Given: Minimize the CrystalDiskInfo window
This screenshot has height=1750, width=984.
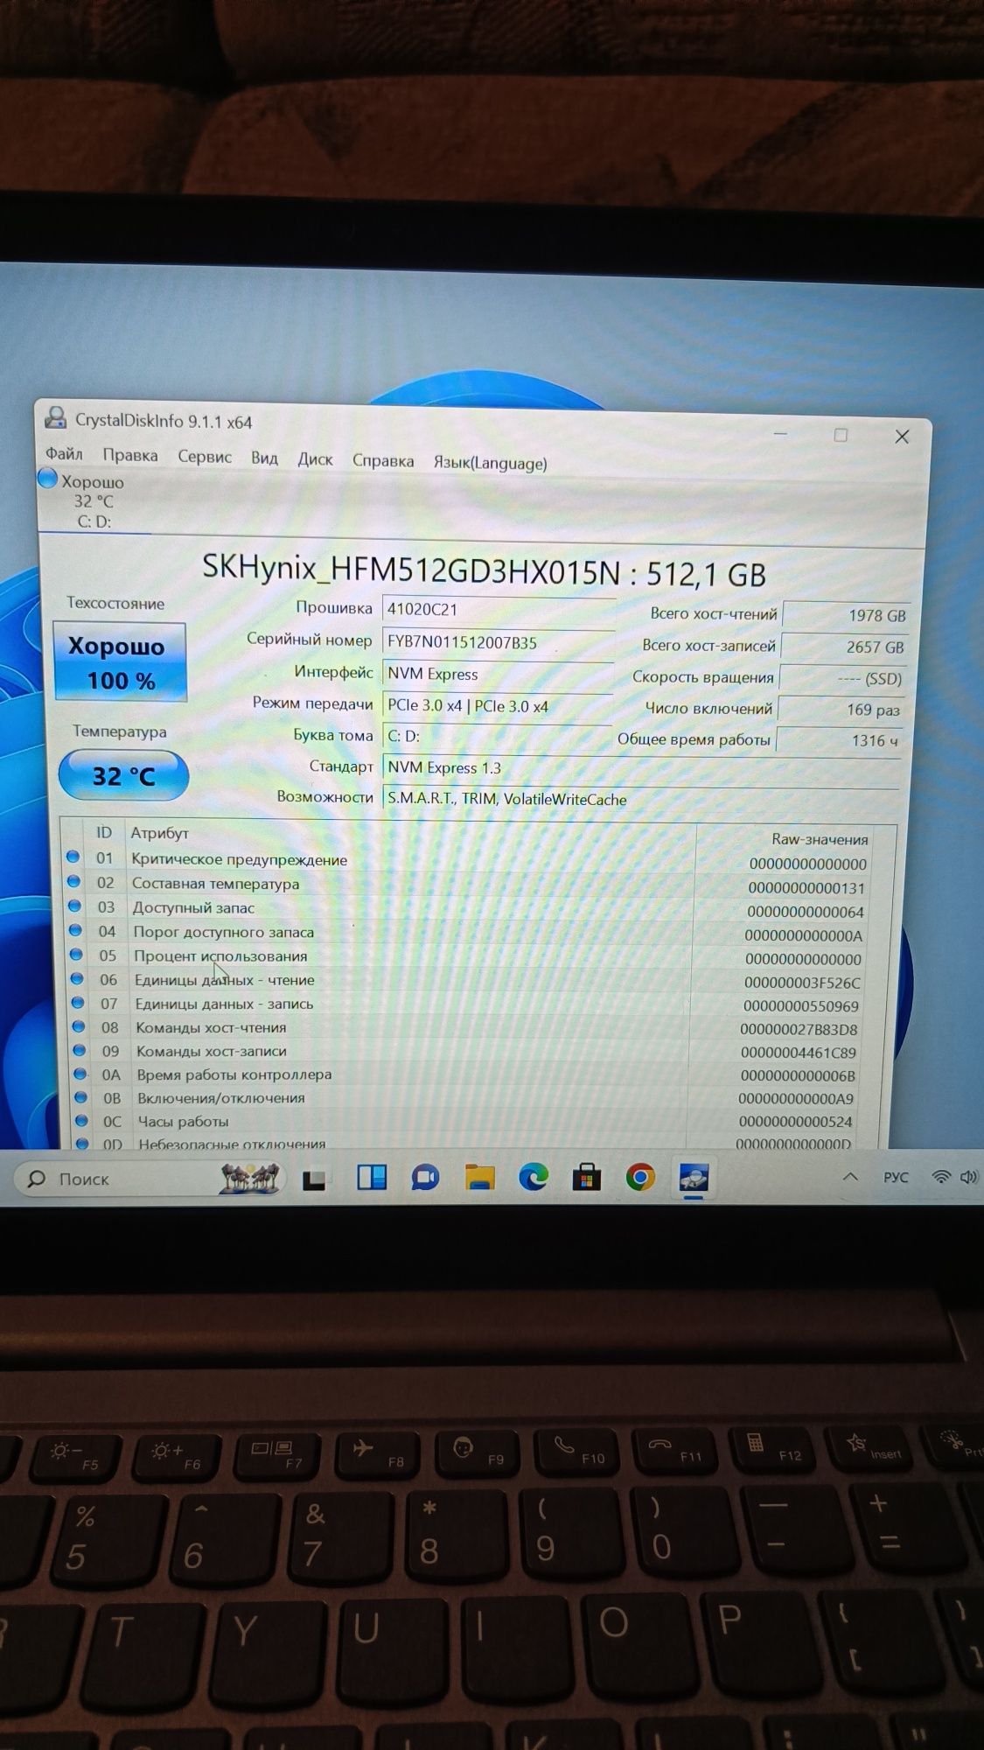Looking at the screenshot, I should [x=781, y=433].
